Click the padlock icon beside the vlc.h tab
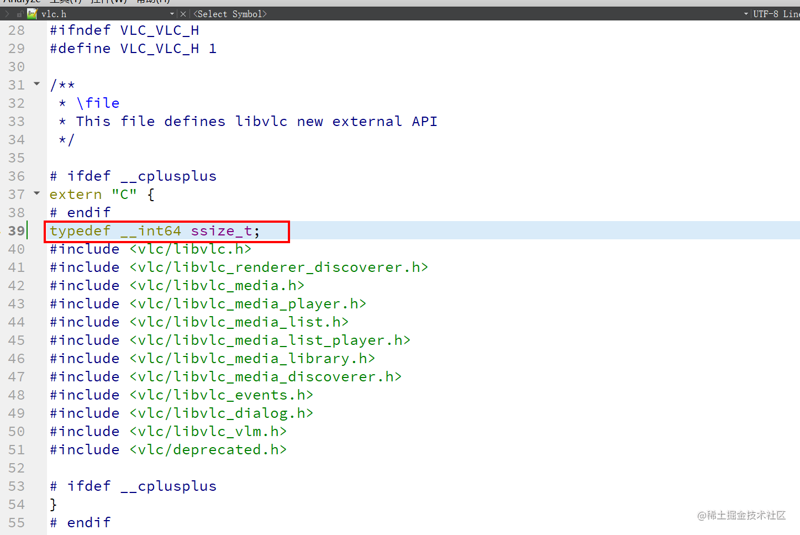800x535 pixels. click(21, 13)
